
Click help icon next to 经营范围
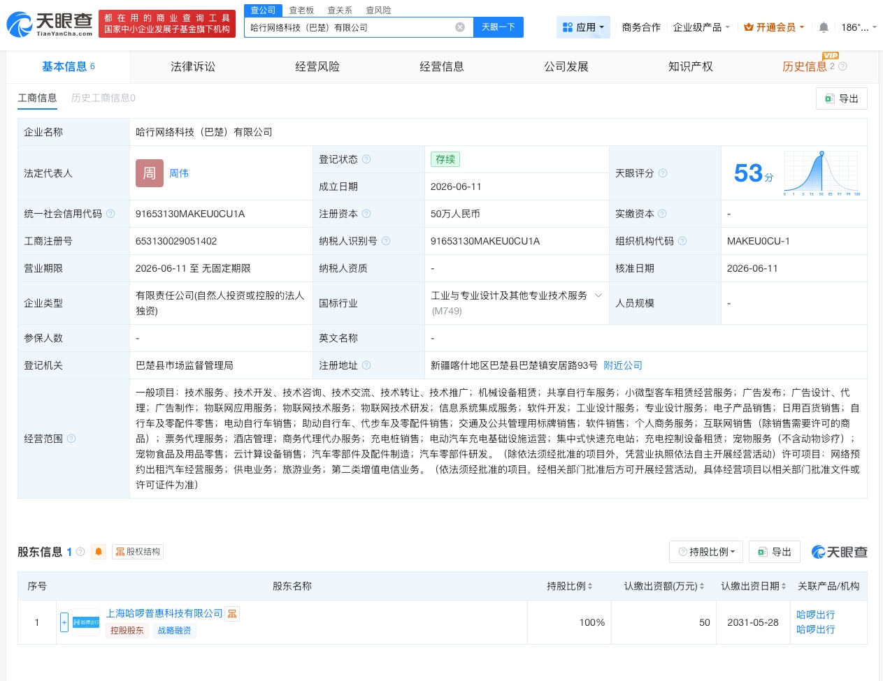[x=71, y=439]
